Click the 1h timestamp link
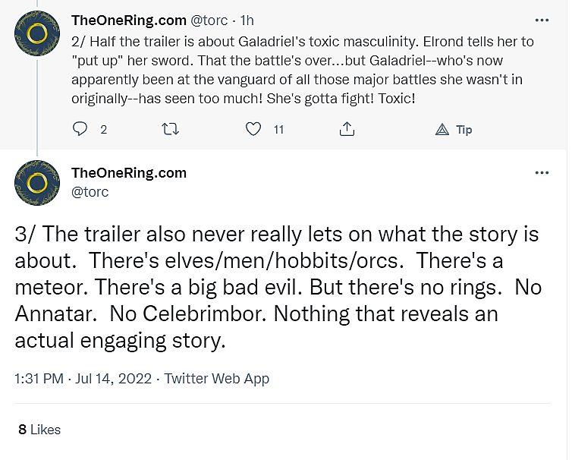 247,19
